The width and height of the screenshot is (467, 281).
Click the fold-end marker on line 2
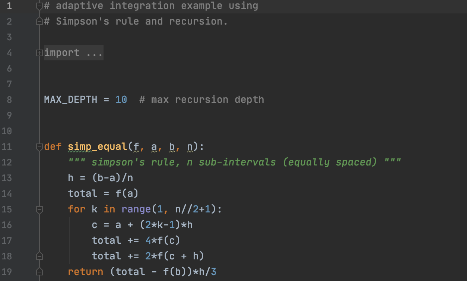point(39,21)
